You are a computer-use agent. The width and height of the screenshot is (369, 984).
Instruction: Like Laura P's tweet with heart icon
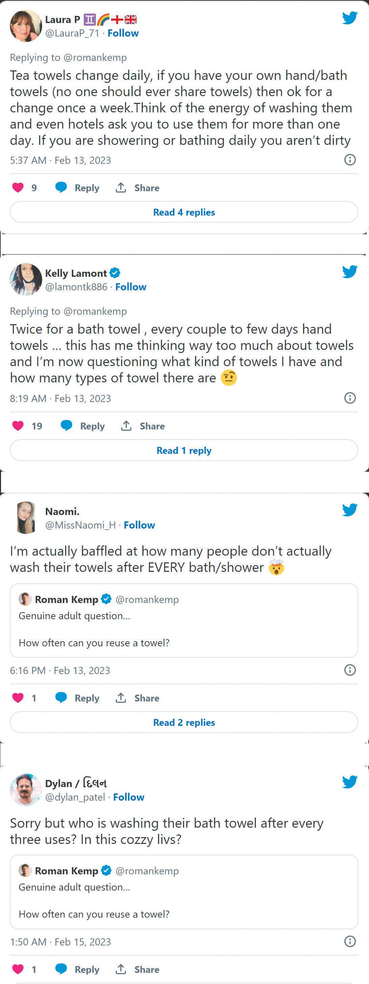click(18, 187)
